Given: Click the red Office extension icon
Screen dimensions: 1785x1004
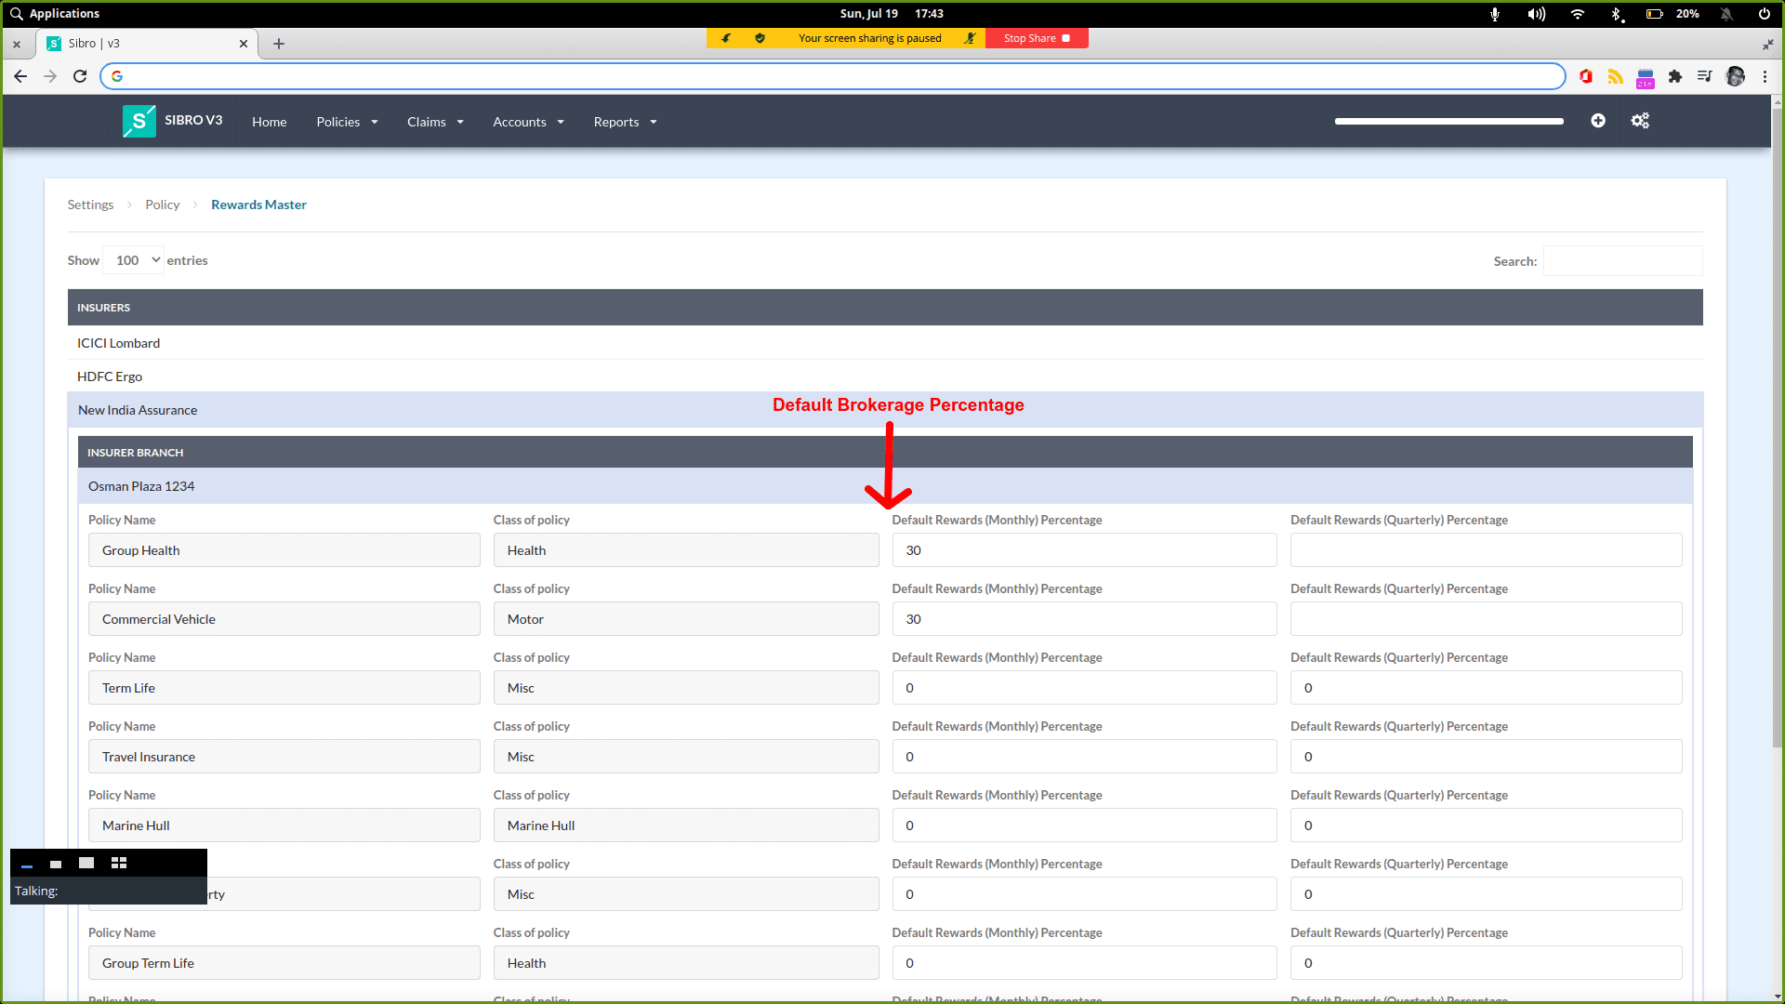Looking at the screenshot, I should pos(1586,76).
